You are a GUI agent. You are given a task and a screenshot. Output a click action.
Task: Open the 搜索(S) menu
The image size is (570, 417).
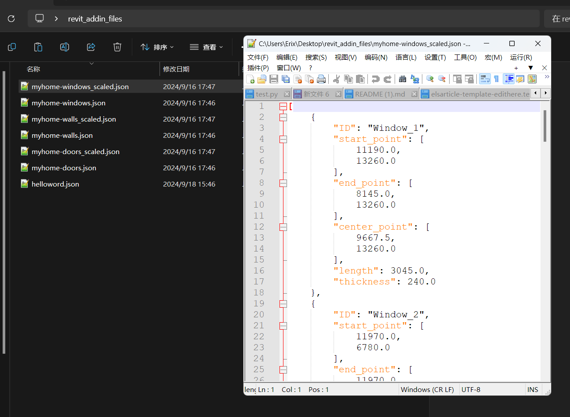click(x=316, y=58)
